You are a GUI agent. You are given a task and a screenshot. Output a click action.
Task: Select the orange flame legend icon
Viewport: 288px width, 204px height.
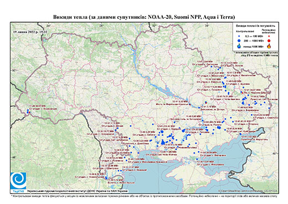click(269, 46)
